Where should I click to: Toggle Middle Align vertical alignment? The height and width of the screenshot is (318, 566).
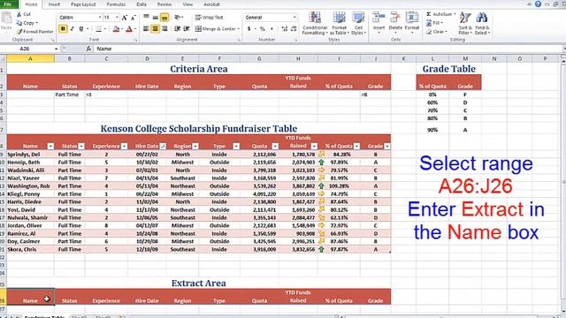coord(156,17)
